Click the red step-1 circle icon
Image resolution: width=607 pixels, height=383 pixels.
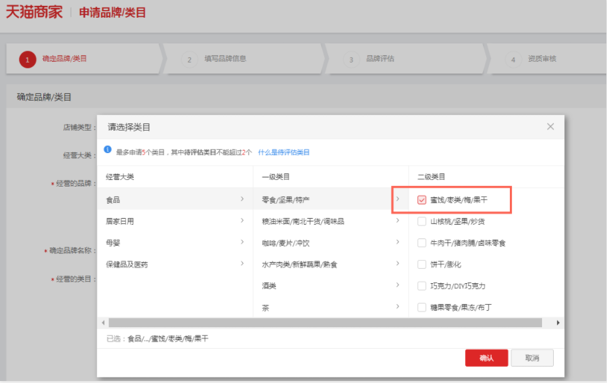(27, 59)
